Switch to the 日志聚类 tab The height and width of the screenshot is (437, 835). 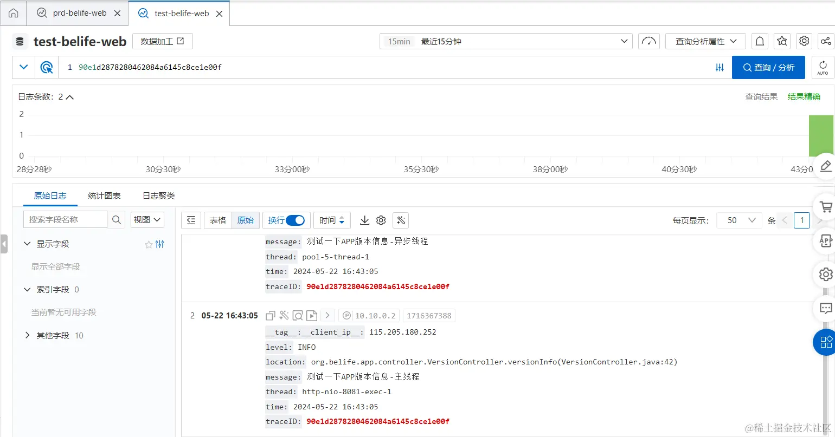click(158, 195)
